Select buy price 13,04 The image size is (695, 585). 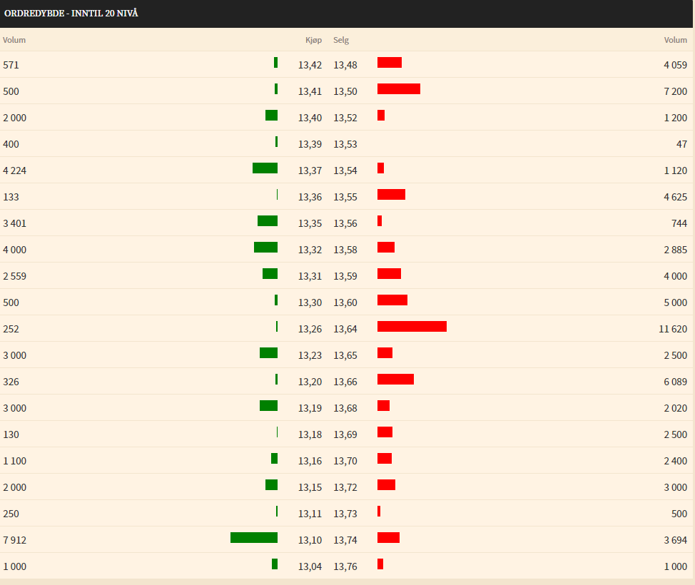pyautogui.click(x=310, y=566)
